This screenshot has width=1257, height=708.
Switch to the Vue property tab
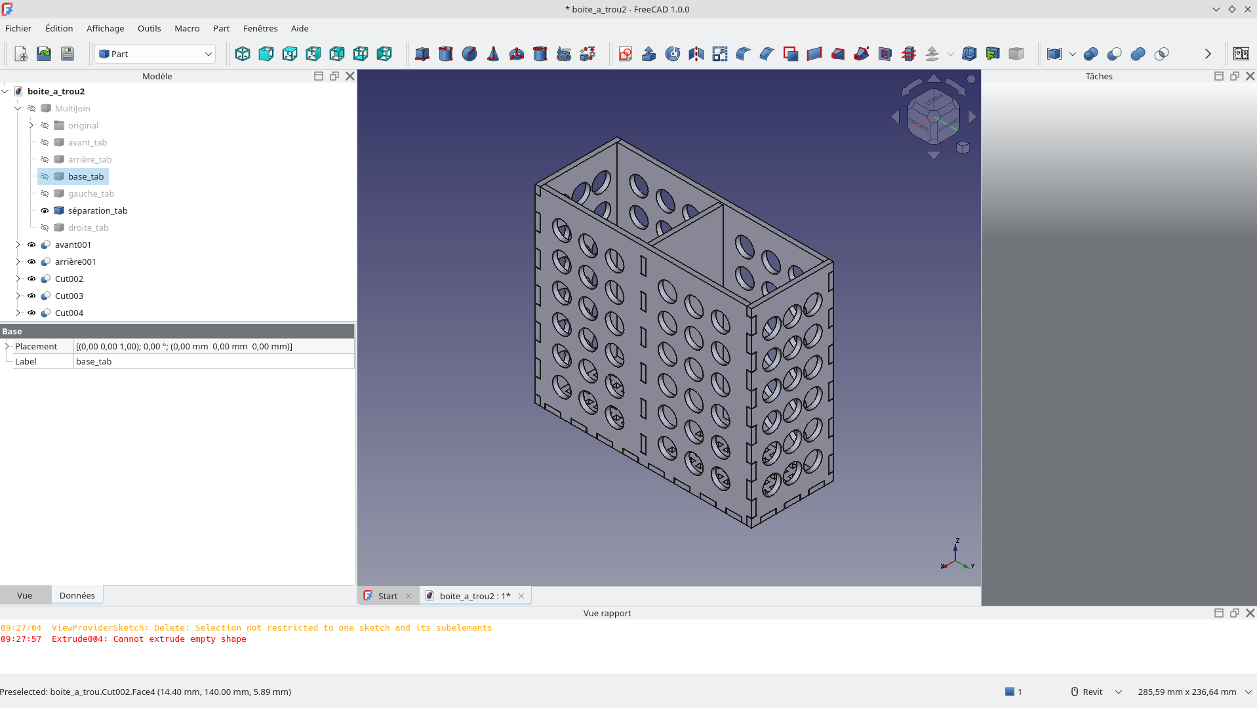click(25, 595)
